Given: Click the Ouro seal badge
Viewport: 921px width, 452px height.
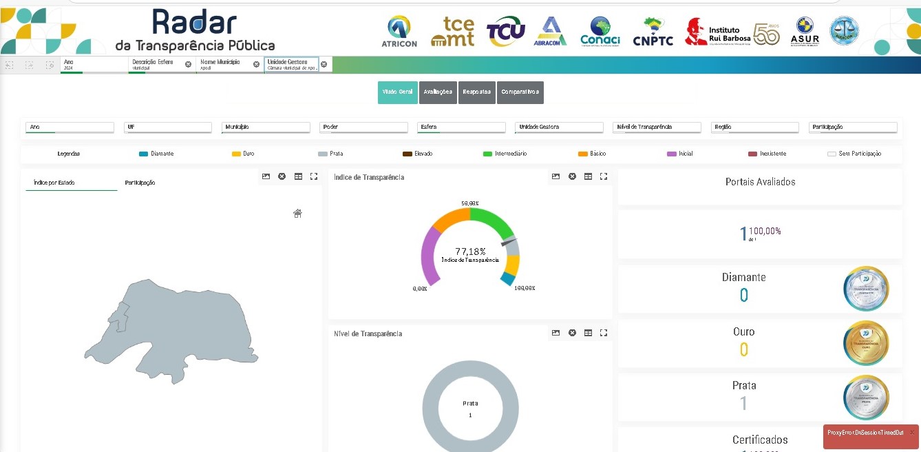Looking at the screenshot, I should point(866,343).
